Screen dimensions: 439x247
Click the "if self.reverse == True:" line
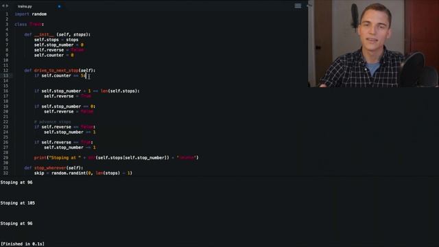(64, 142)
